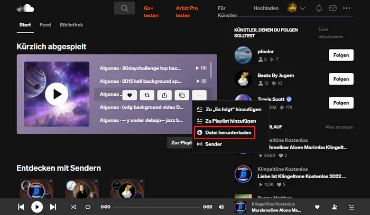The image size is (370, 215).
Task: Click Alles anzeigen in history
Action: [339, 127]
